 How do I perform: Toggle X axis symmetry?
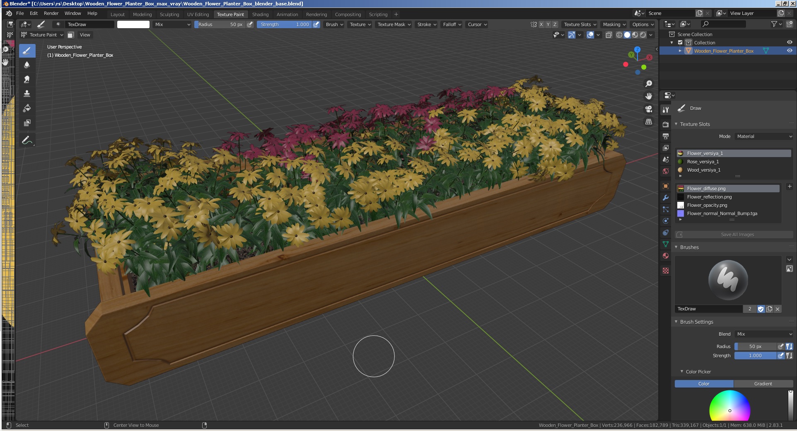click(x=541, y=24)
